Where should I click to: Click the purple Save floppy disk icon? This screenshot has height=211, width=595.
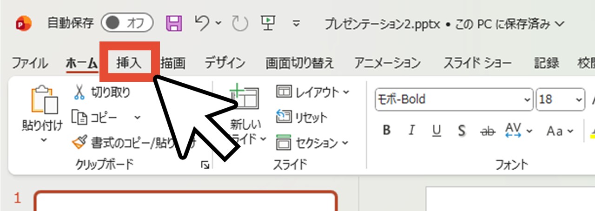coord(174,23)
